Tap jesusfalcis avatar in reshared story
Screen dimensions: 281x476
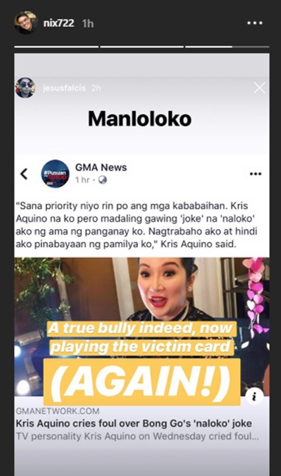click(x=25, y=88)
